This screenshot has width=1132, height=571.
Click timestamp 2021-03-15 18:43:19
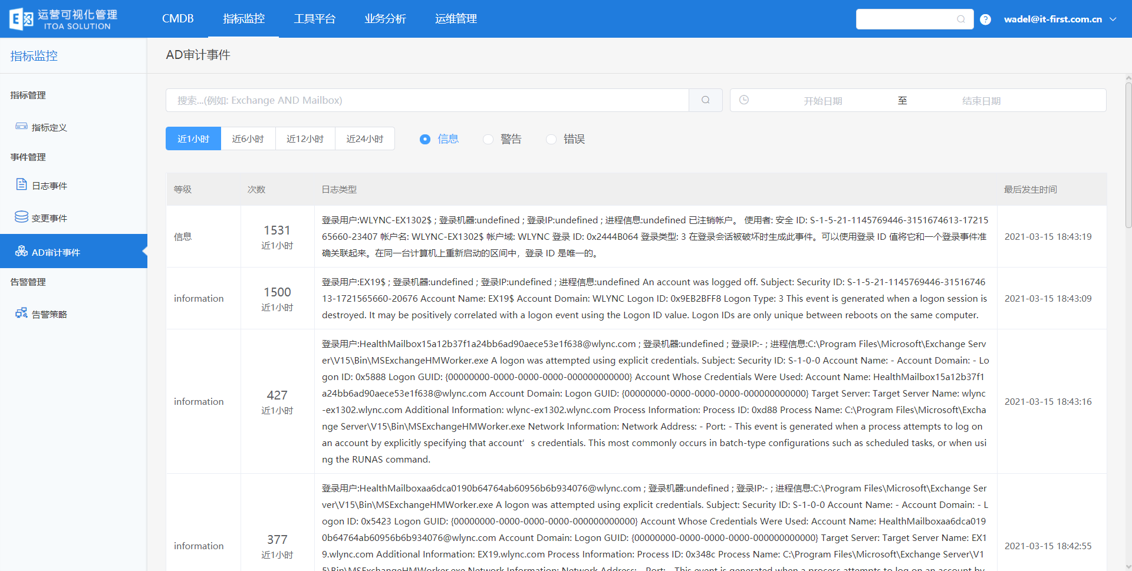[x=1048, y=236]
